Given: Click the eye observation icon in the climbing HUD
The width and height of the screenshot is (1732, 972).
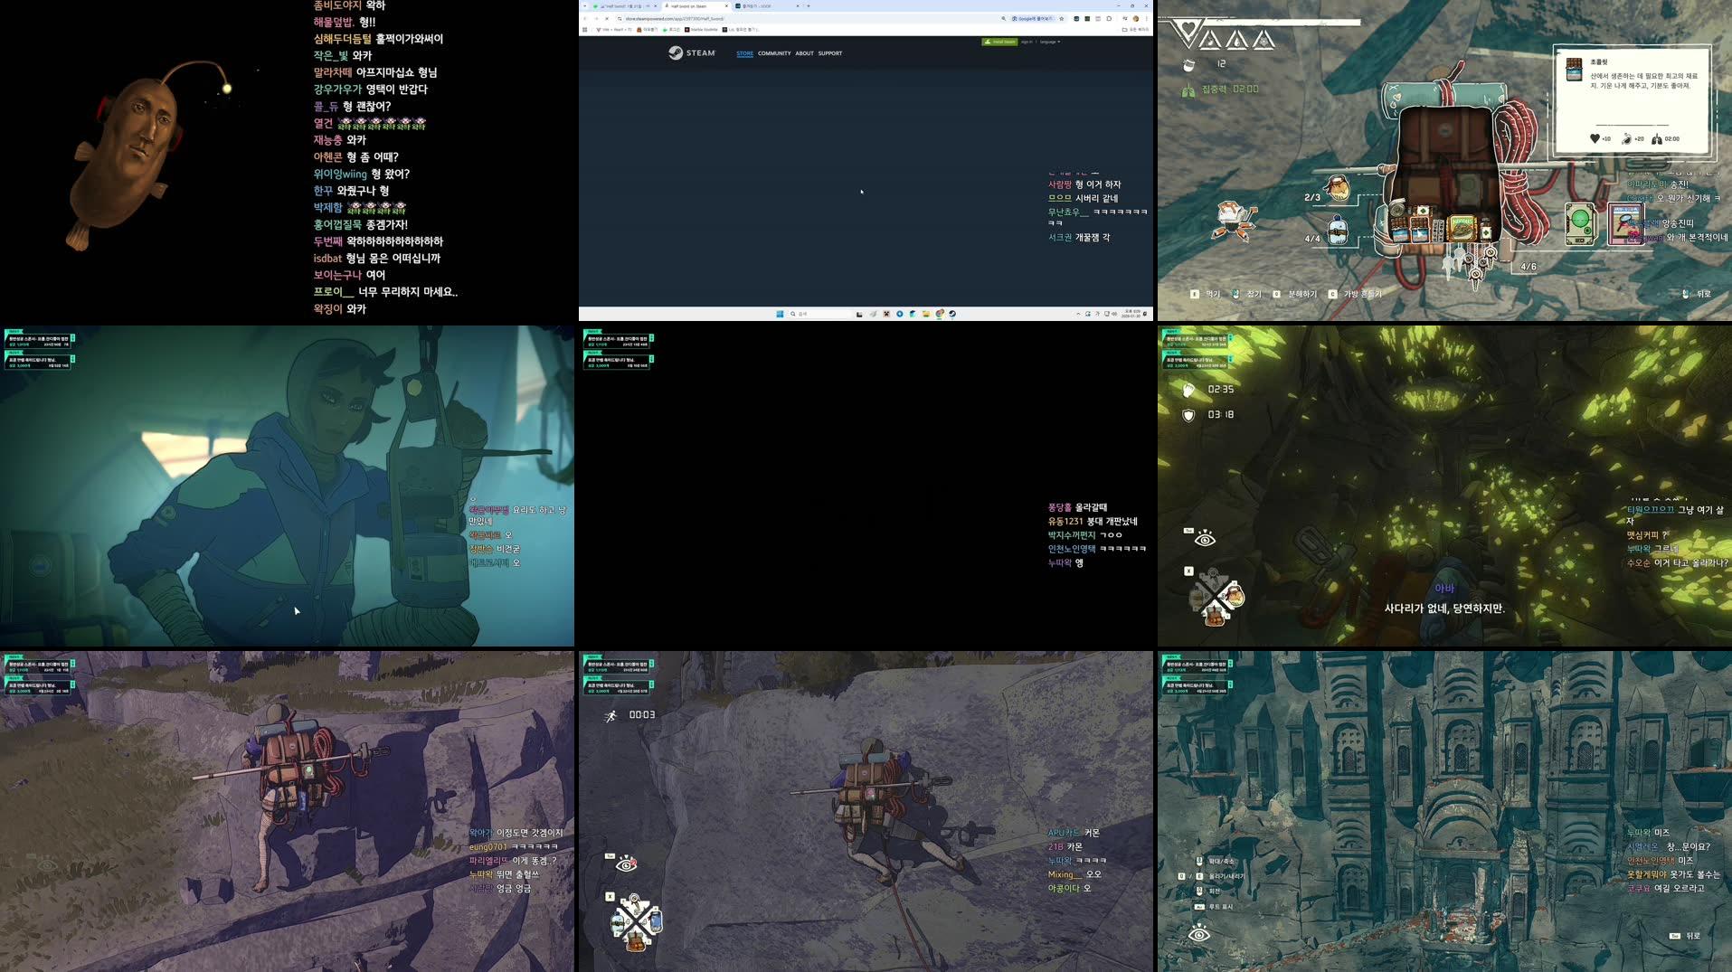Looking at the screenshot, I should point(1205,540).
